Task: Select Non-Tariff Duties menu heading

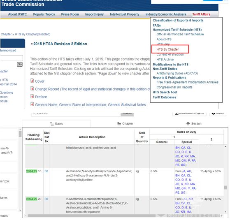Action: pos(165,69)
